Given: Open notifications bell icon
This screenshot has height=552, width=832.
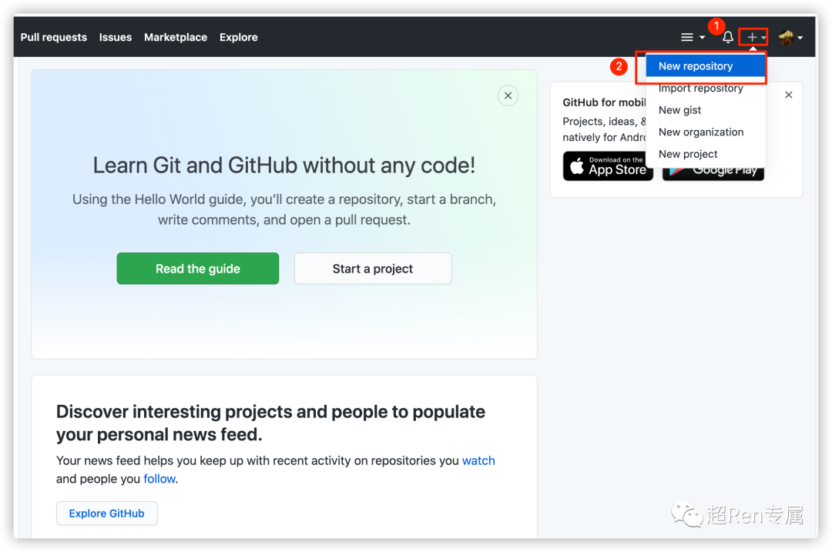Looking at the screenshot, I should [728, 37].
